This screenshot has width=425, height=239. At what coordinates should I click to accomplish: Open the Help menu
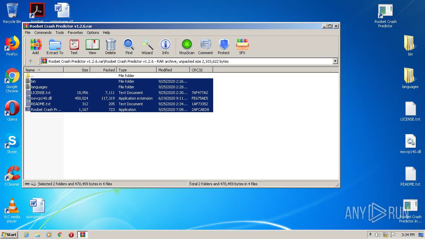click(x=106, y=33)
